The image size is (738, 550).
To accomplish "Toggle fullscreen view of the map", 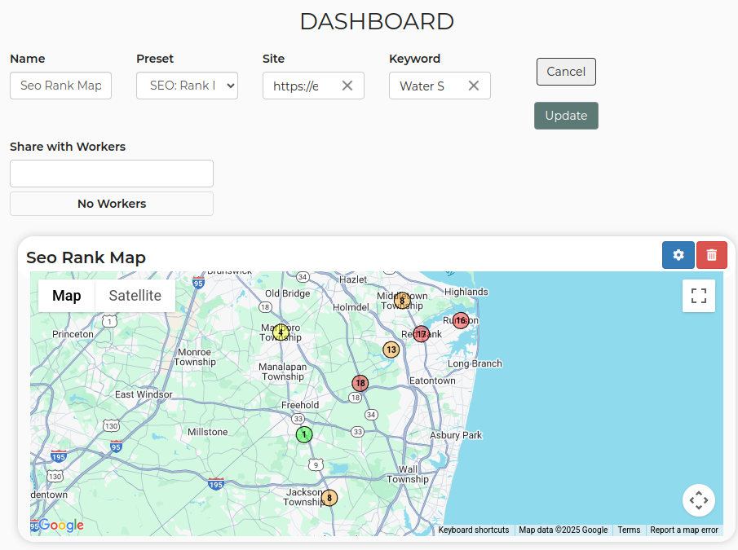I will [x=699, y=296].
